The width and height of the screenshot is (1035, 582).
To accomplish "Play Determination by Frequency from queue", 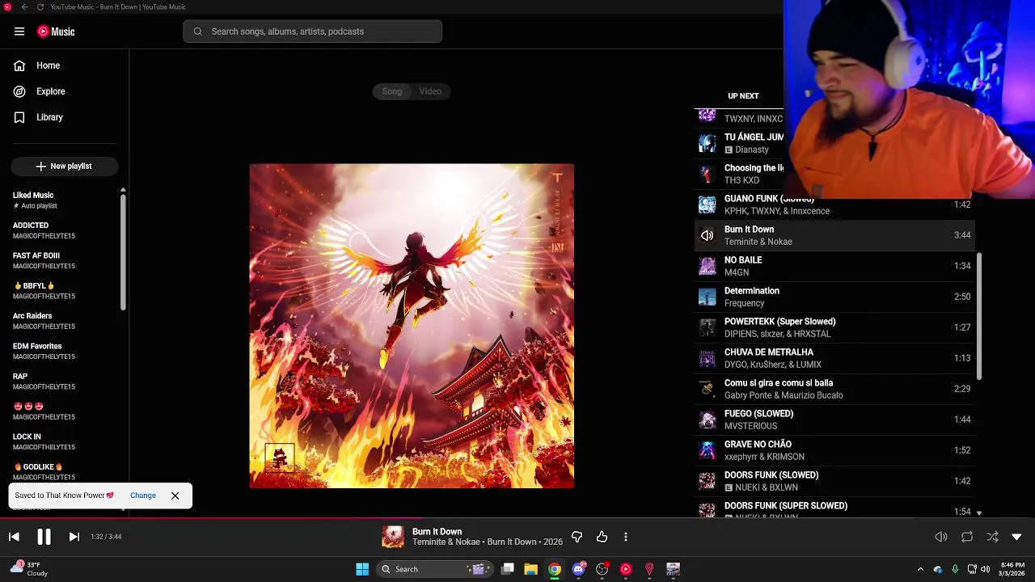I will [834, 297].
